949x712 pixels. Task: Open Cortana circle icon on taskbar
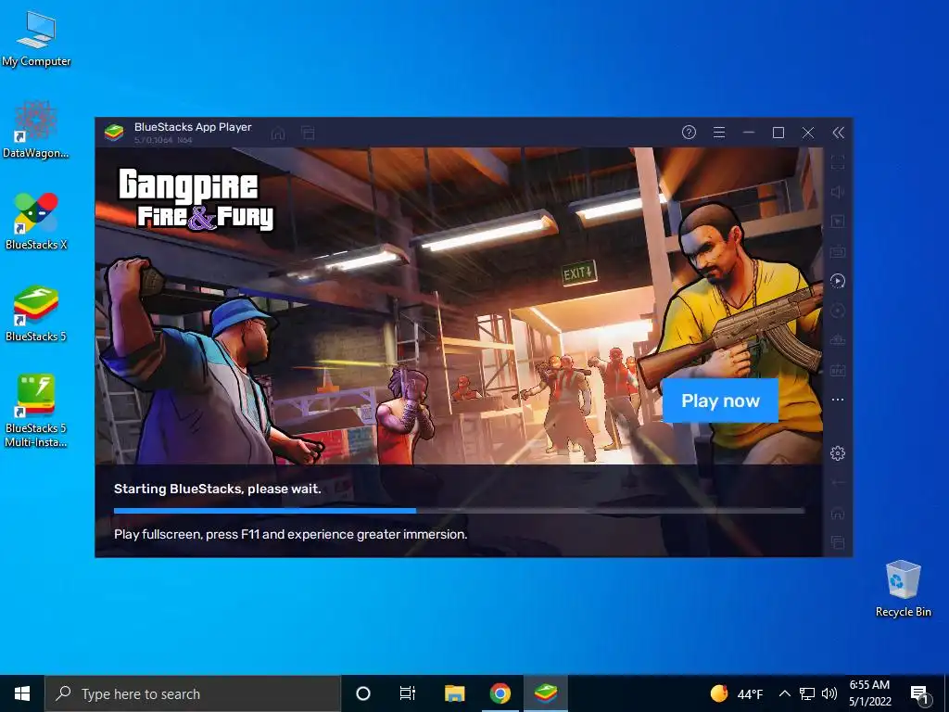click(x=363, y=693)
